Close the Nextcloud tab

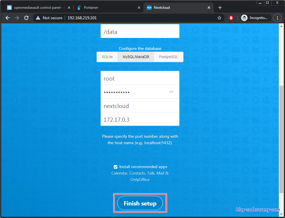pyautogui.click(x=209, y=8)
